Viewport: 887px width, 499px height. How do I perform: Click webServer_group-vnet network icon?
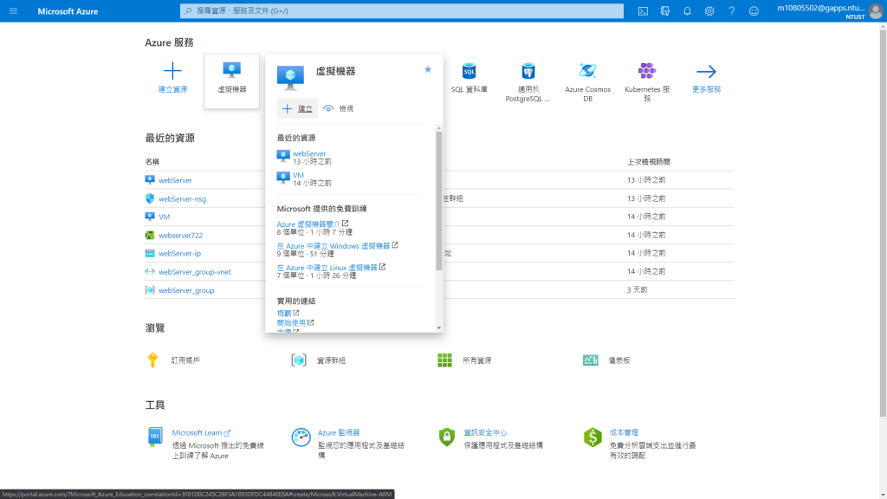pyautogui.click(x=149, y=271)
